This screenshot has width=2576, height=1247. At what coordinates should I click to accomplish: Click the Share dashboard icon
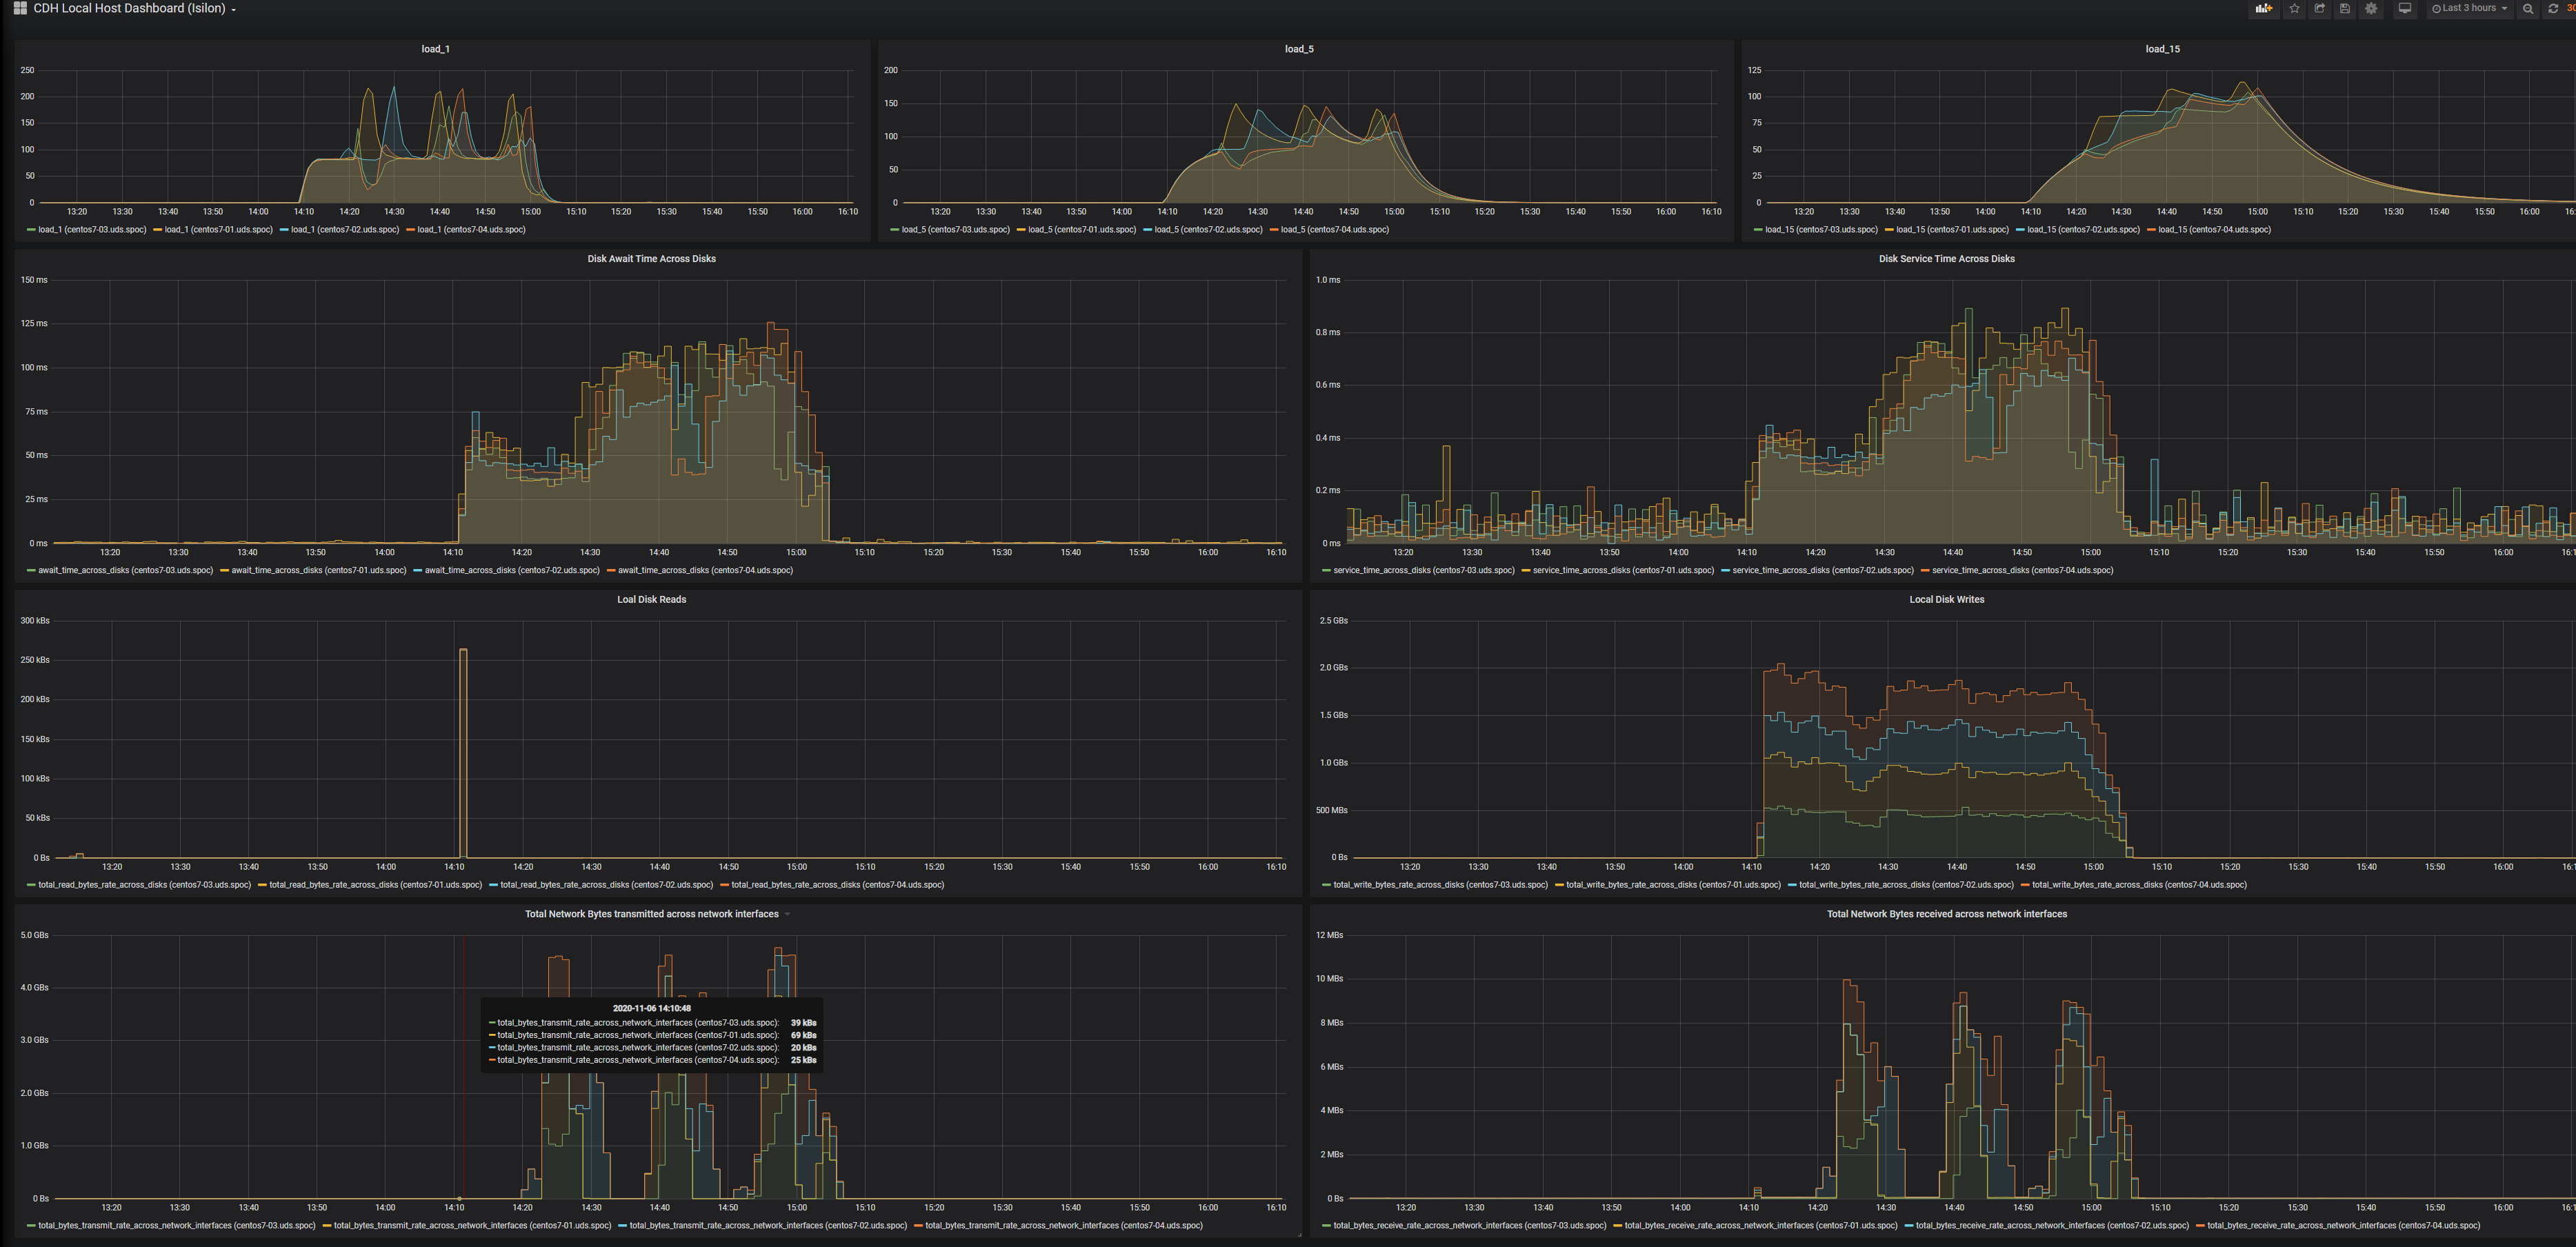[x=2320, y=9]
